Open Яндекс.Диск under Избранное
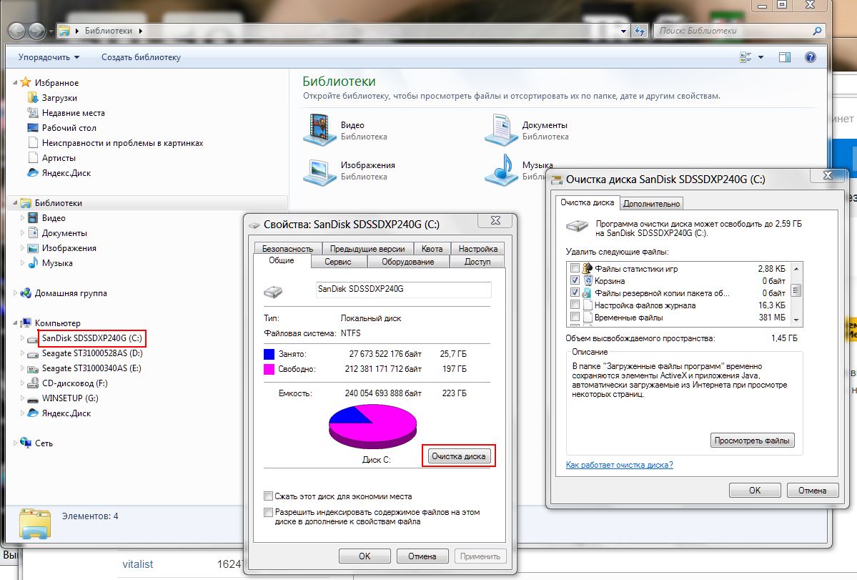The height and width of the screenshot is (580, 857). click(x=66, y=173)
